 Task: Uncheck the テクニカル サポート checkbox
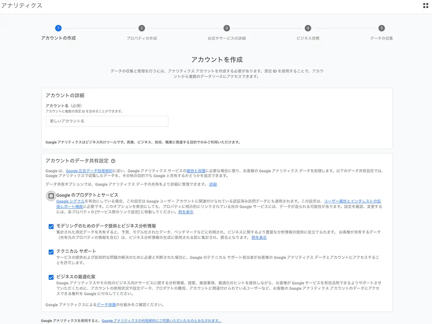coord(51,252)
